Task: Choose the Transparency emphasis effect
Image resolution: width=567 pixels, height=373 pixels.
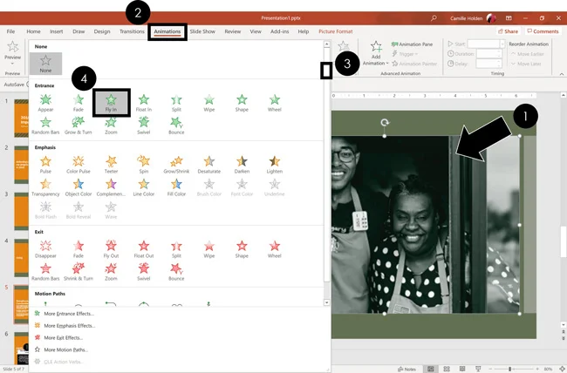Action: [x=45, y=187]
